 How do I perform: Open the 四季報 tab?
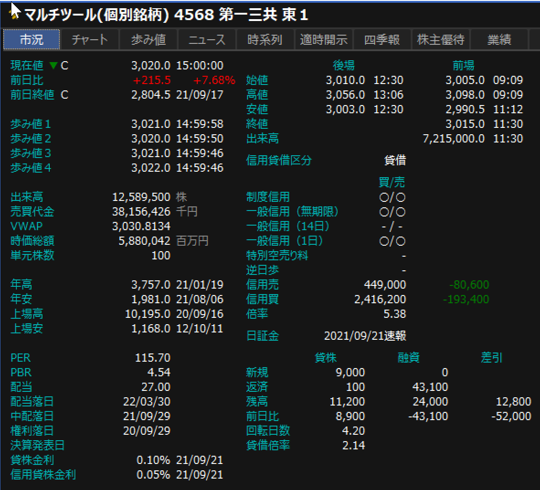382,40
